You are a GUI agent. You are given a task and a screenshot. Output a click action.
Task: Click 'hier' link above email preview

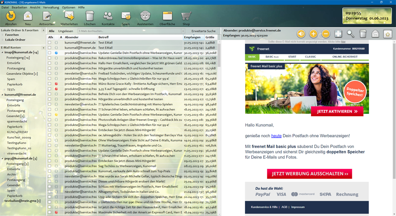(x=343, y=42)
